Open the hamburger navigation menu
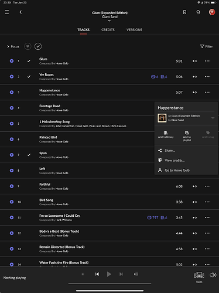Image resolution: width=219 pixels, height=293 pixels. click(7, 12)
